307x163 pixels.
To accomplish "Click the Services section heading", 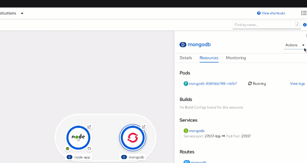I will pos(189,120).
